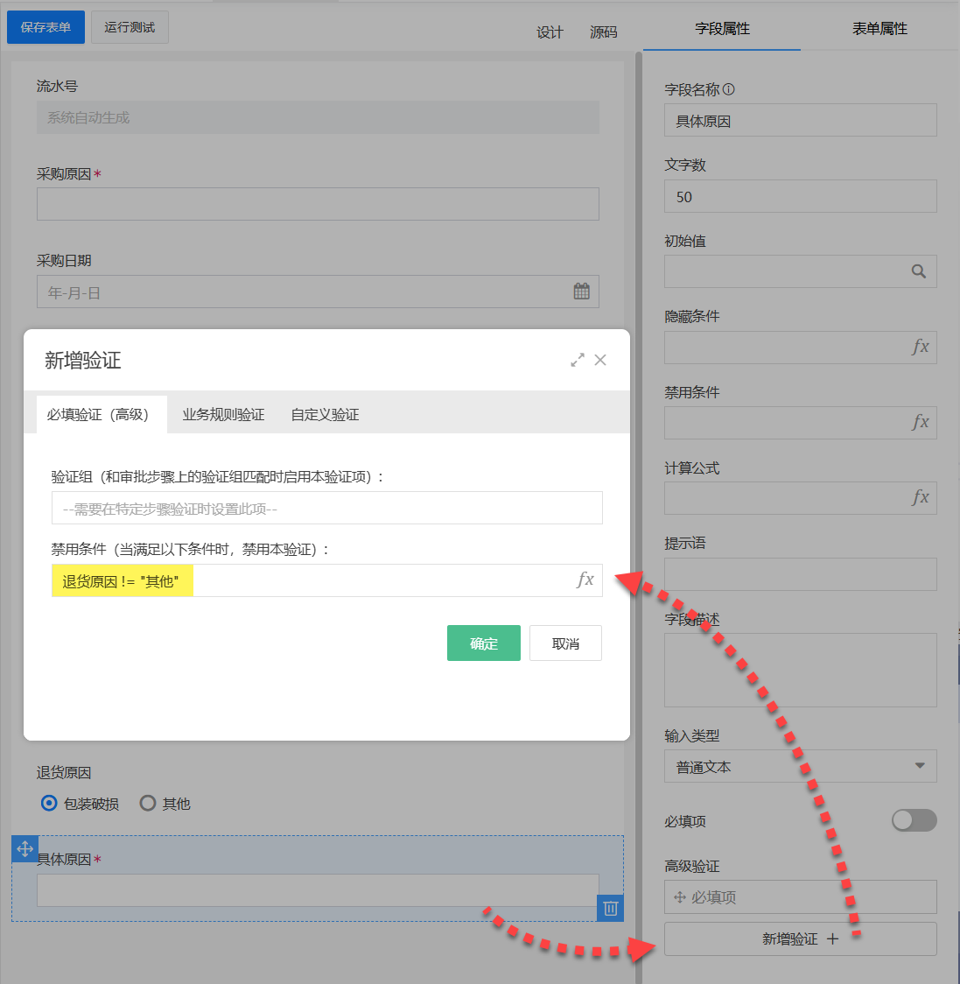Open formula editor for 隐藏条件

click(918, 348)
